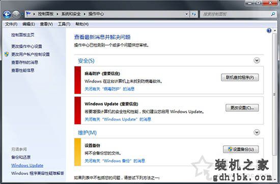The width and height of the screenshot is (280, 184).
Task: Expand breadcrumb arrow before 控制面板
Action: [x=34, y=14]
